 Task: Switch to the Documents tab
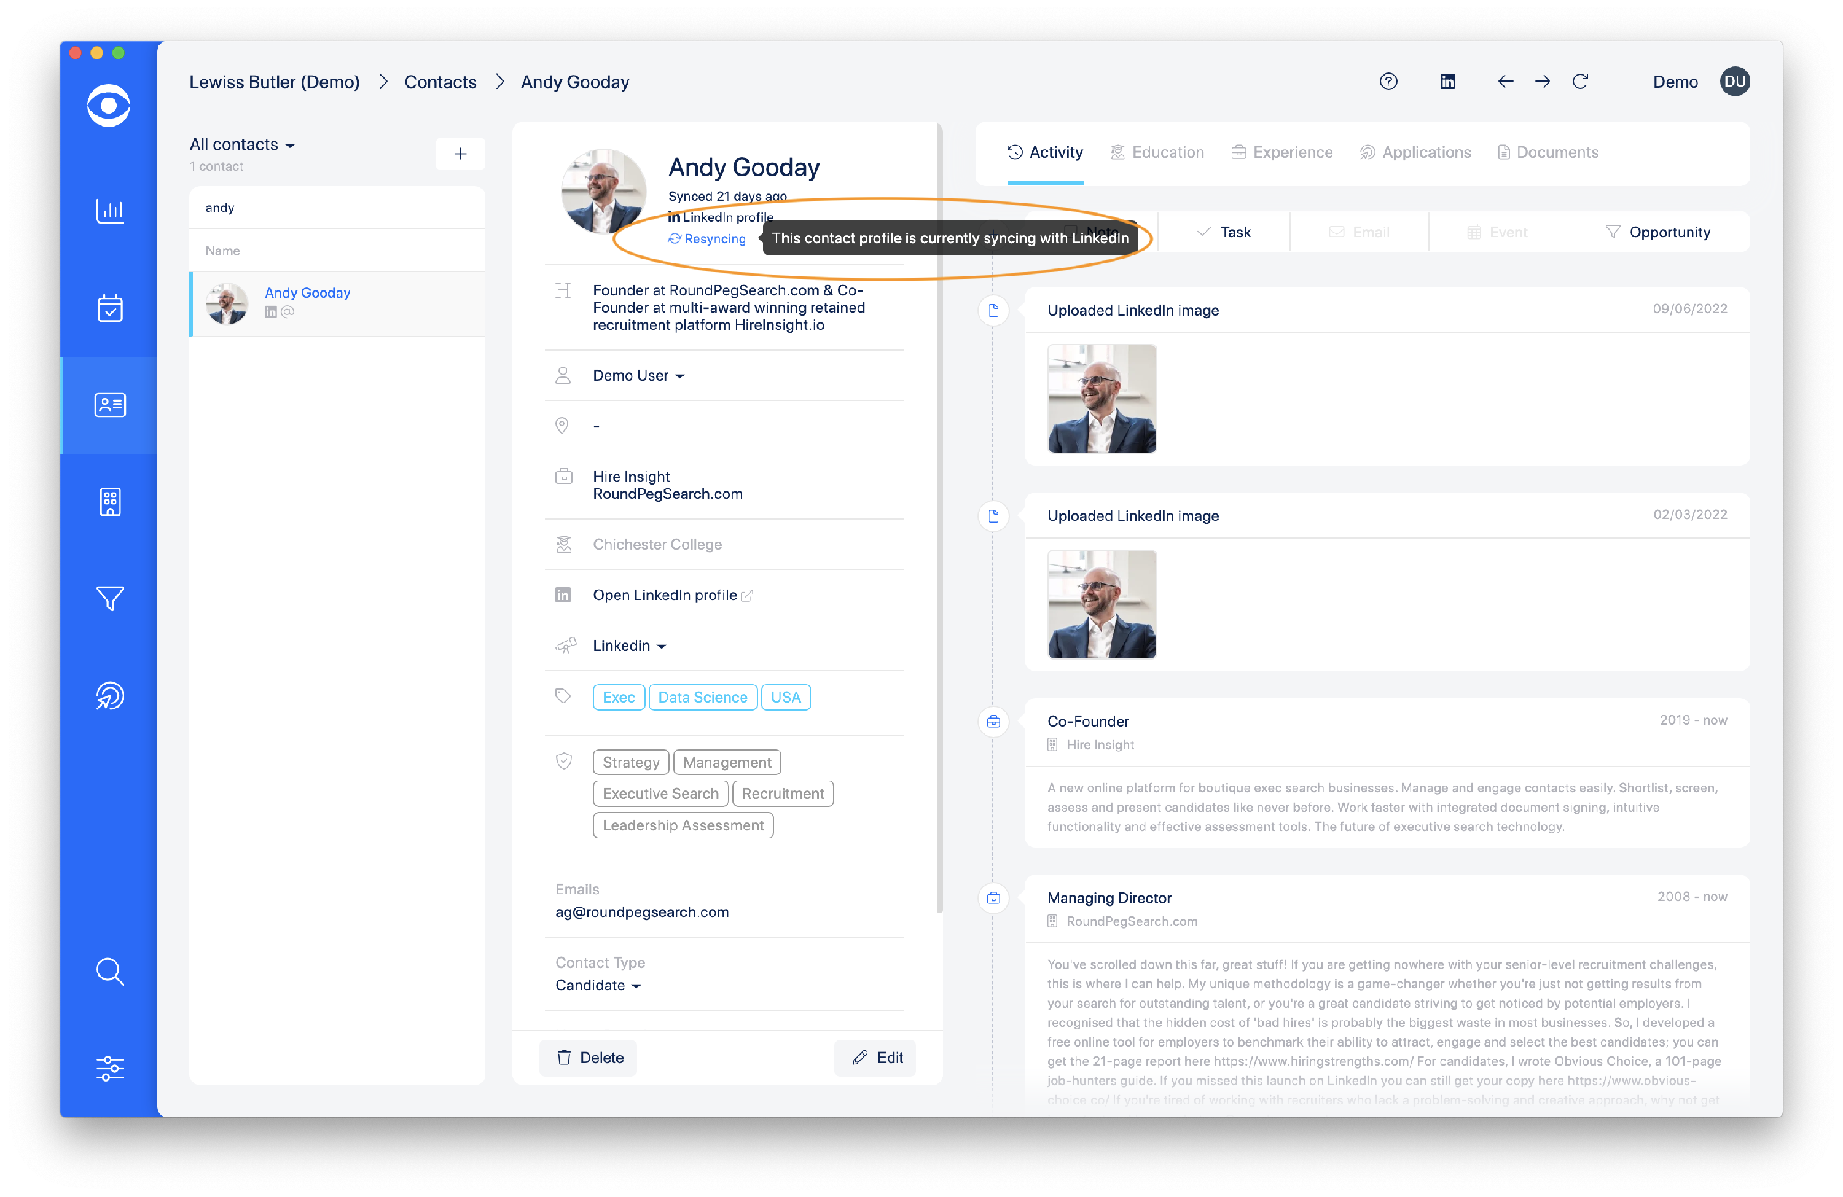[1548, 152]
